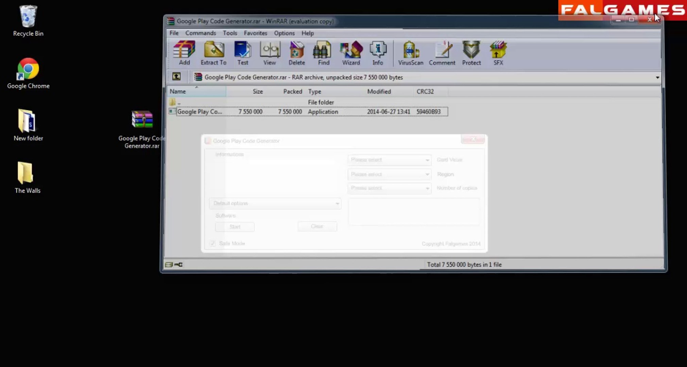Select the Google Play Co... application row

pyautogui.click(x=200, y=112)
